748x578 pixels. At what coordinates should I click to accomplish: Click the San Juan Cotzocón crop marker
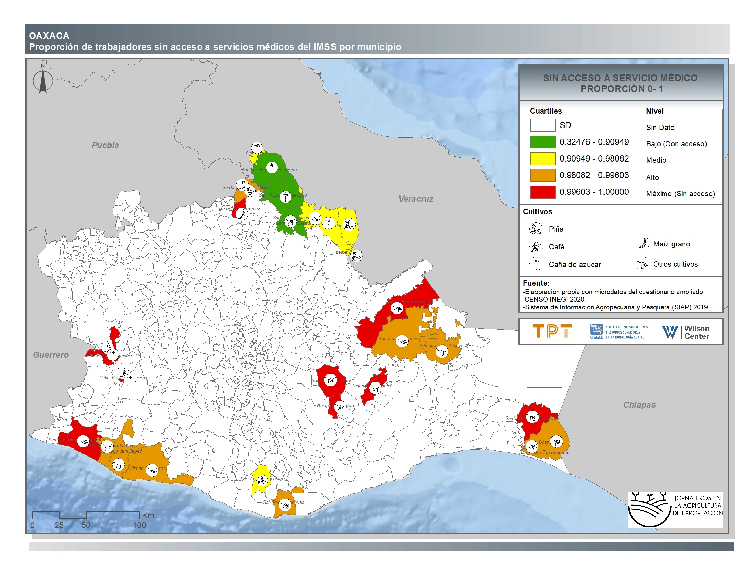click(x=396, y=309)
